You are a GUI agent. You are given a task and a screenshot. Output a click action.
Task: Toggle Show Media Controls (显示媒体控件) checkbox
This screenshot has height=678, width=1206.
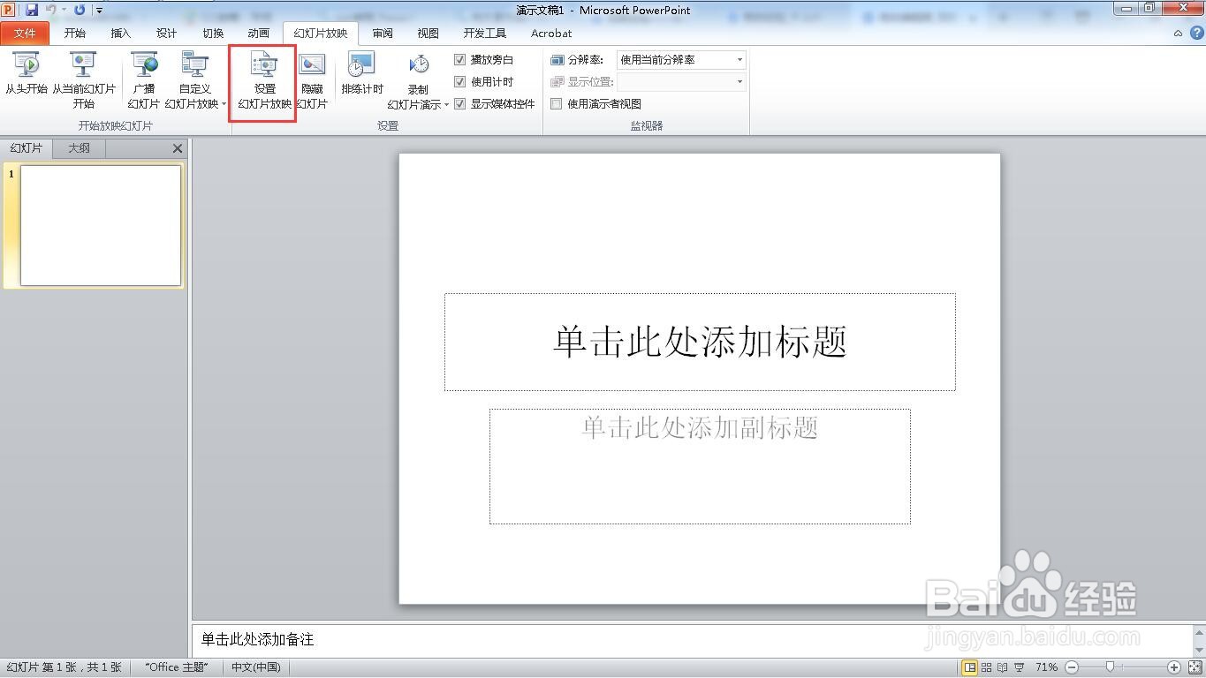459,104
